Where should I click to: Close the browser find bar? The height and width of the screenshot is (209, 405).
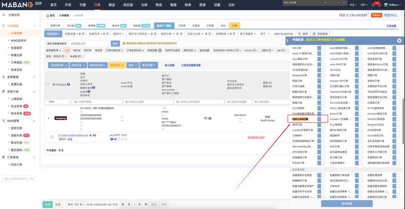pyautogui.click(x=344, y=3)
